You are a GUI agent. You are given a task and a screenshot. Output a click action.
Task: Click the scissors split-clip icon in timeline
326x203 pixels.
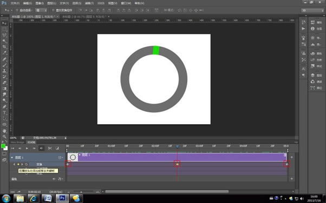pyautogui.click(x=50, y=148)
